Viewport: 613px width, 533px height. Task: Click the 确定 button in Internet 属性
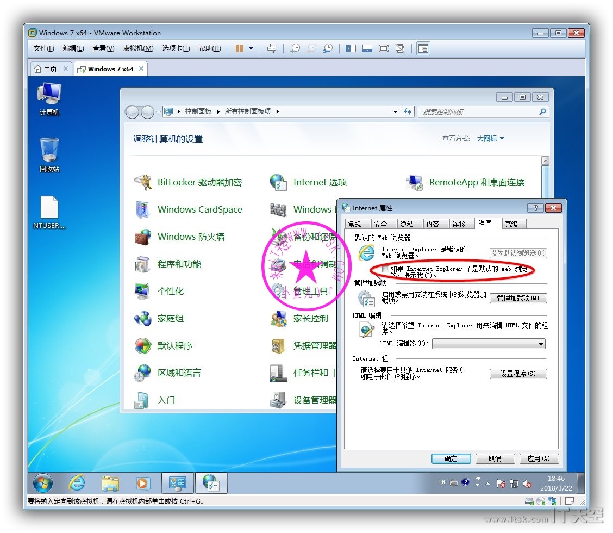pos(451,458)
